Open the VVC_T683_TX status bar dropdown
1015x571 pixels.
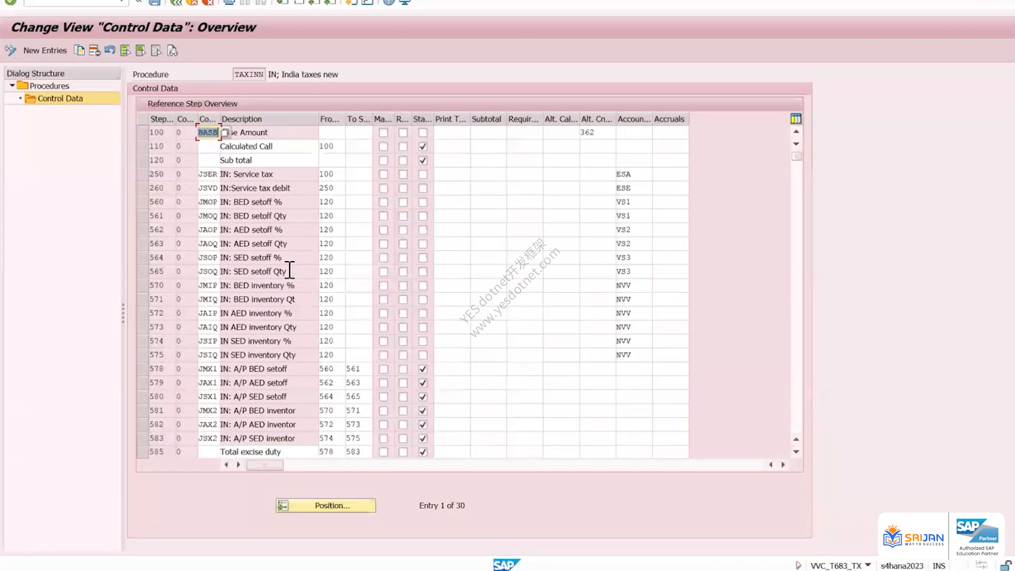[868, 565]
